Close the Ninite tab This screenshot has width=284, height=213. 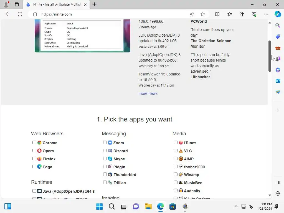click(85, 4)
